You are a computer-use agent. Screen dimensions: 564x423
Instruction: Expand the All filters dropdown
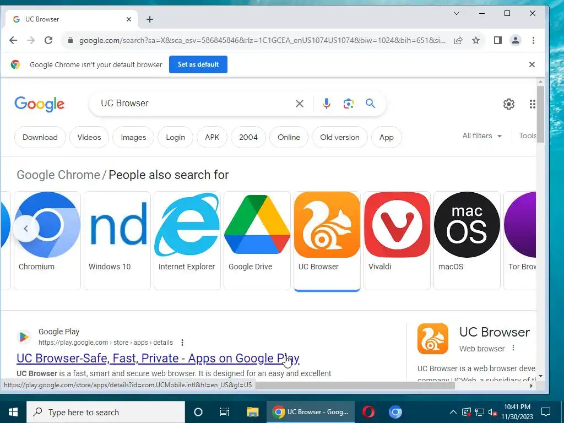482,136
